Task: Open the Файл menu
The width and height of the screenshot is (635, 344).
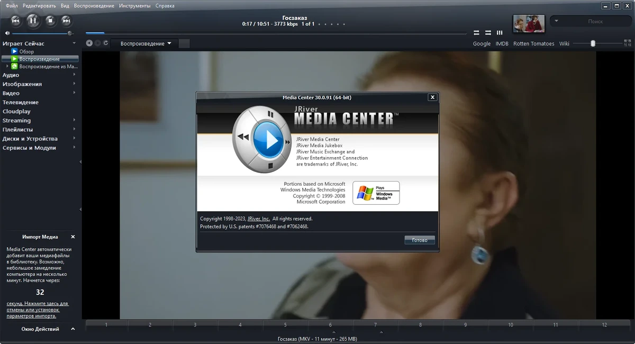Action: [12, 6]
